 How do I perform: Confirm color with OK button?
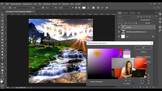[144, 48]
